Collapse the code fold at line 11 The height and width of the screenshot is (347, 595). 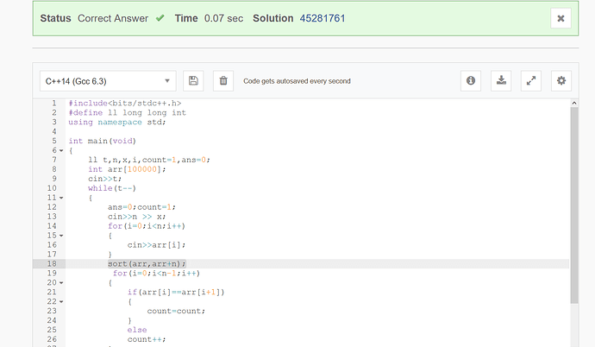click(61, 198)
